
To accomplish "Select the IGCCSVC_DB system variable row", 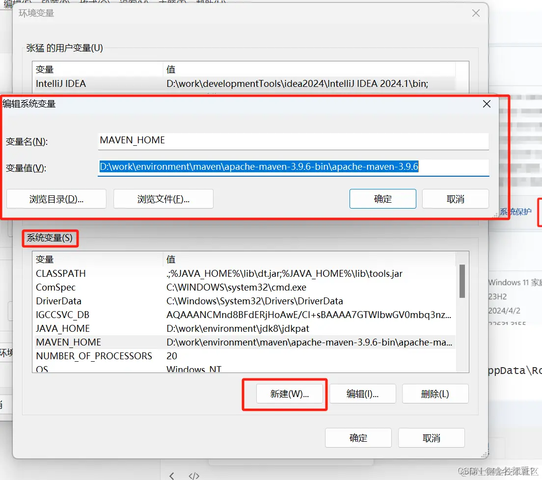I will click(x=245, y=315).
